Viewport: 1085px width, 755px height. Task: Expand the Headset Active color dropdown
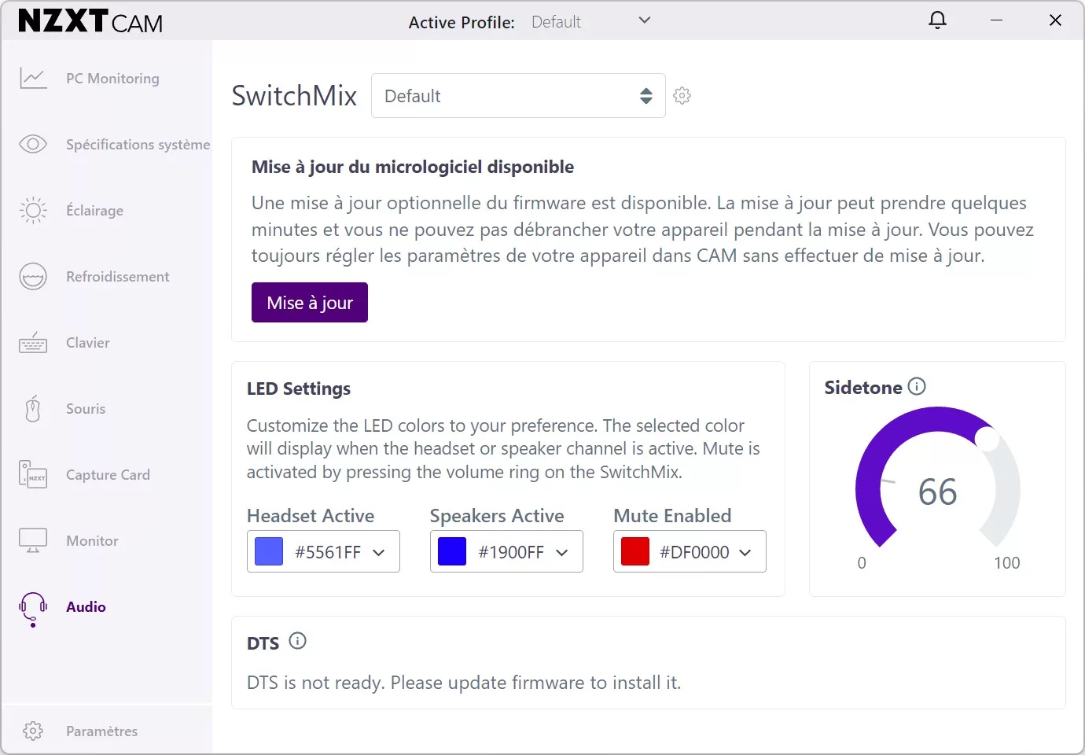click(378, 552)
